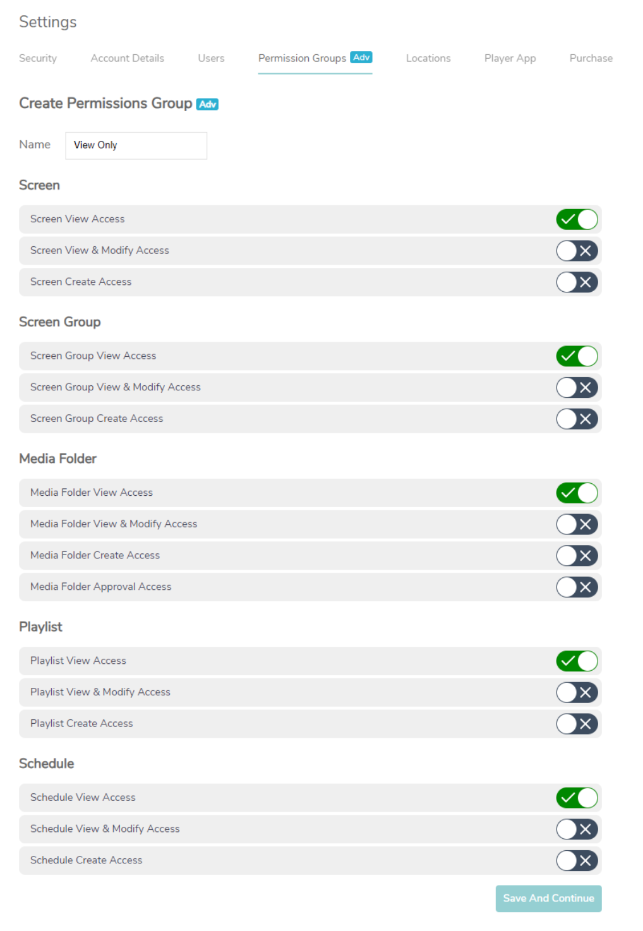Click the Name field containing View Only
Viewport: 643px width, 931px height.
click(x=136, y=145)
